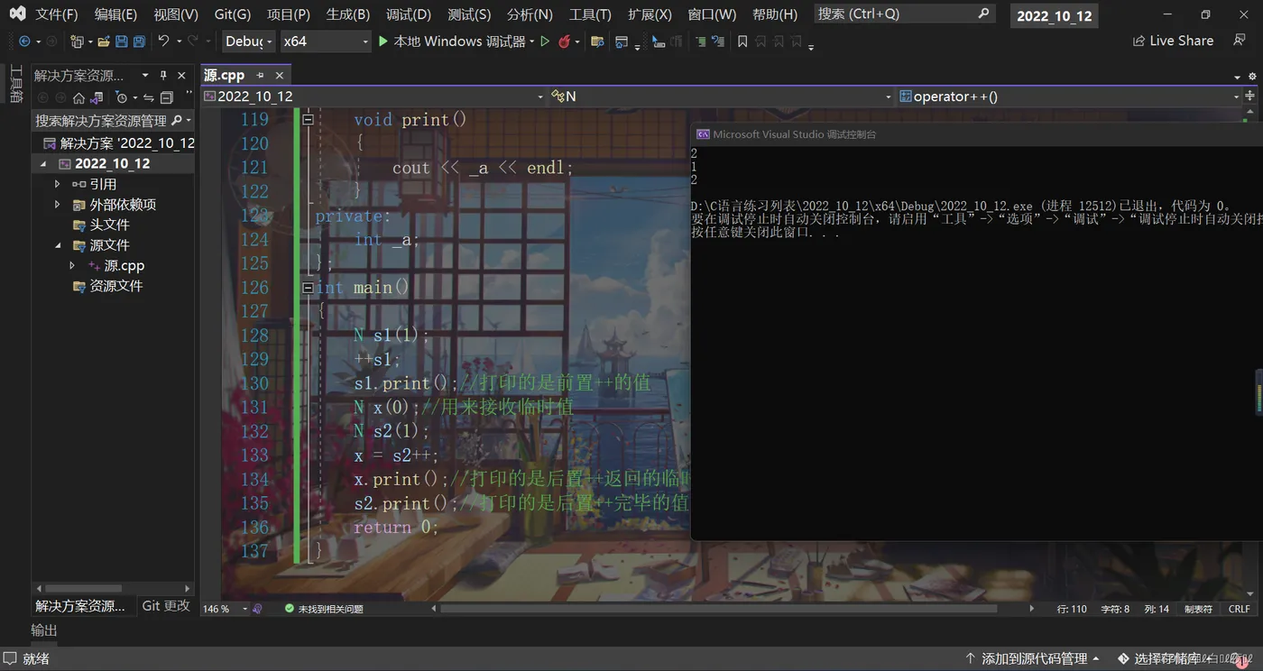The height and width of the screenshot is (671, 1263).
Task: Close the Solution Explorer panel
Action: [x=181, y=76]
